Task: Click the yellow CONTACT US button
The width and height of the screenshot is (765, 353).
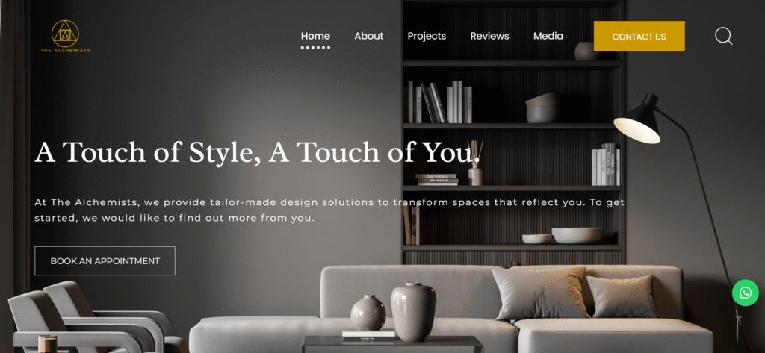Action: click(x=639, y=36)
